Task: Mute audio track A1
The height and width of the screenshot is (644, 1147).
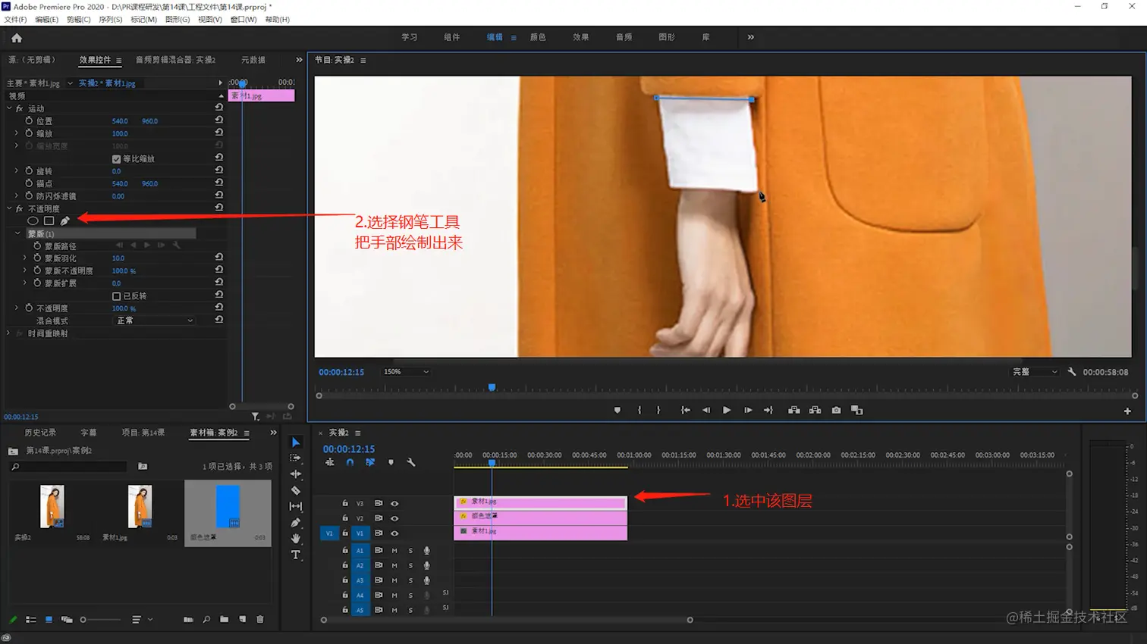Action: point(394,551)
